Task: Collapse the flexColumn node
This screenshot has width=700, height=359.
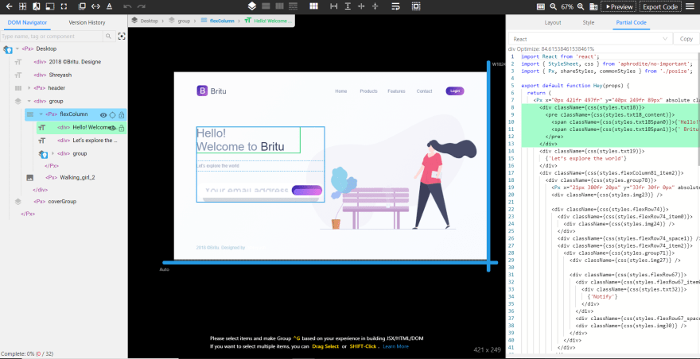Action: click(x=41, y=114)
